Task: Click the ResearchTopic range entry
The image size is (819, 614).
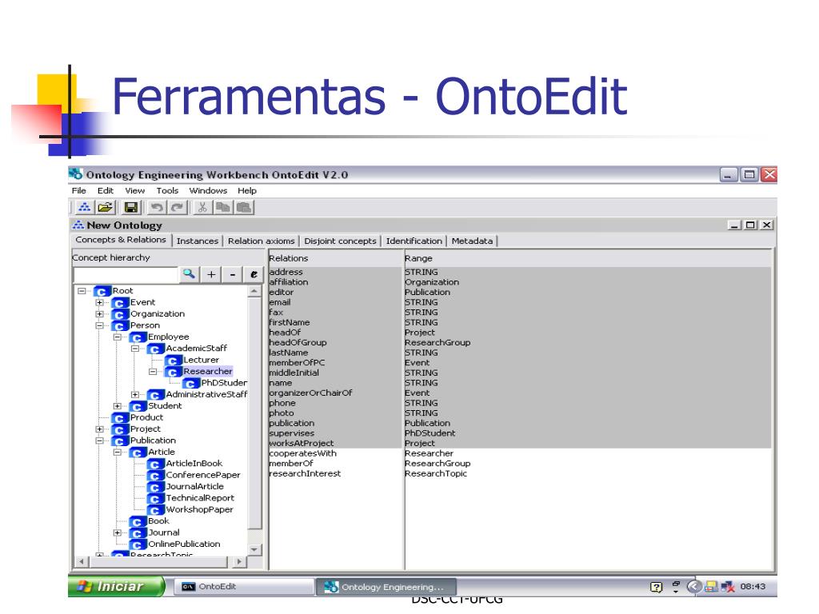Action: point(436,473)
